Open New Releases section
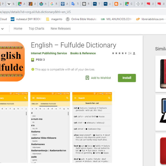 click(x=61, y=28)
